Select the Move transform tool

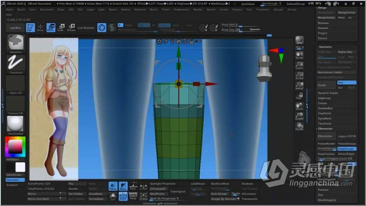(x=51, y=28)
